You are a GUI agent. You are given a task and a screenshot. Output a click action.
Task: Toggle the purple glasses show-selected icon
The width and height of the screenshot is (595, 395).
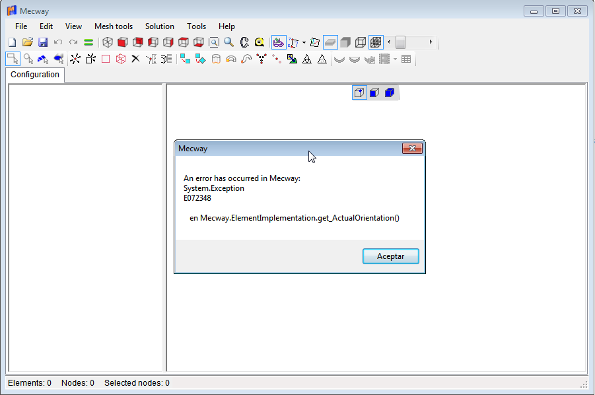pos(279,42)
